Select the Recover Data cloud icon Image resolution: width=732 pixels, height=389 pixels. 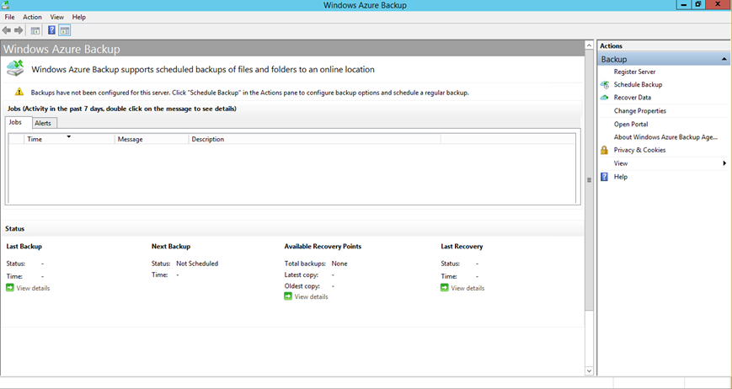[605, 98]
